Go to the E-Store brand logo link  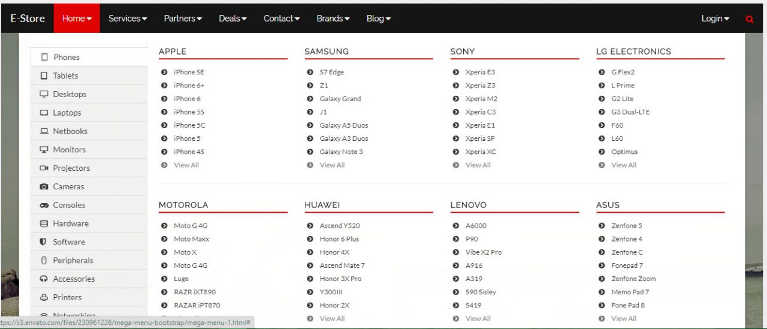(x=28, y=19)
